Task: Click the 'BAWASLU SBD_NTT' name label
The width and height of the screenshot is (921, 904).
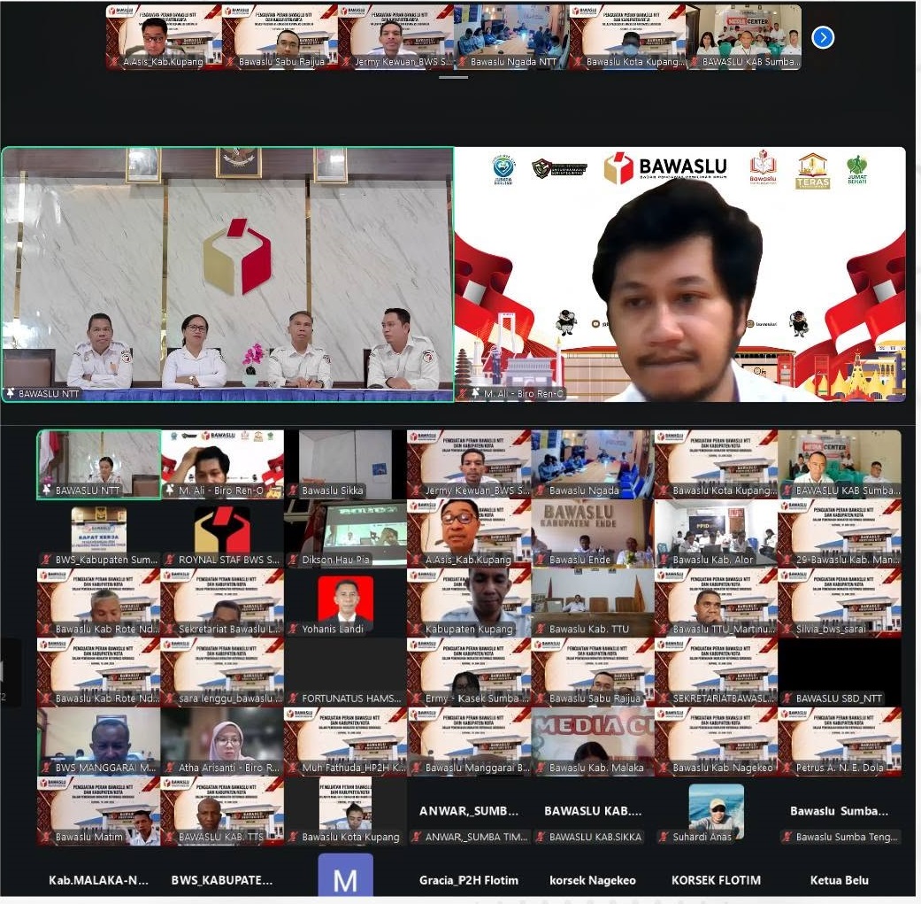Action: (x=839, y=699)
